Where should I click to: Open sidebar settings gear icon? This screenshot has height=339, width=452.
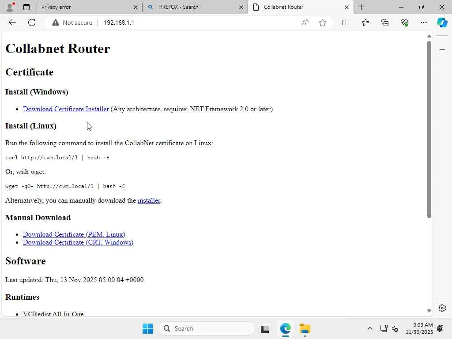[x=442, y=308]
